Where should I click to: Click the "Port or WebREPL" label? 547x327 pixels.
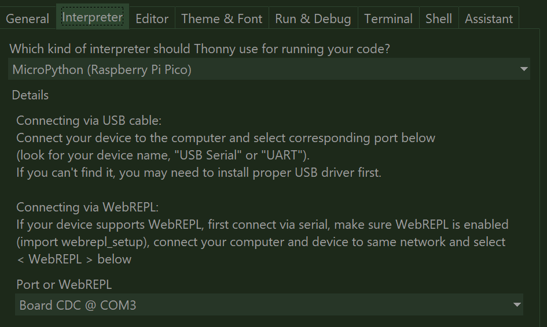pyautogui.click(x=64, y=284)
